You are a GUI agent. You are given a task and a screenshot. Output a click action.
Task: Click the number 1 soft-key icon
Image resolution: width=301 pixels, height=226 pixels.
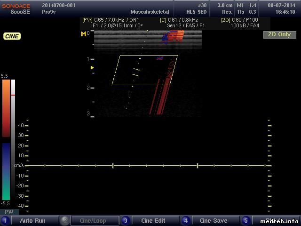tap(5, 220)
